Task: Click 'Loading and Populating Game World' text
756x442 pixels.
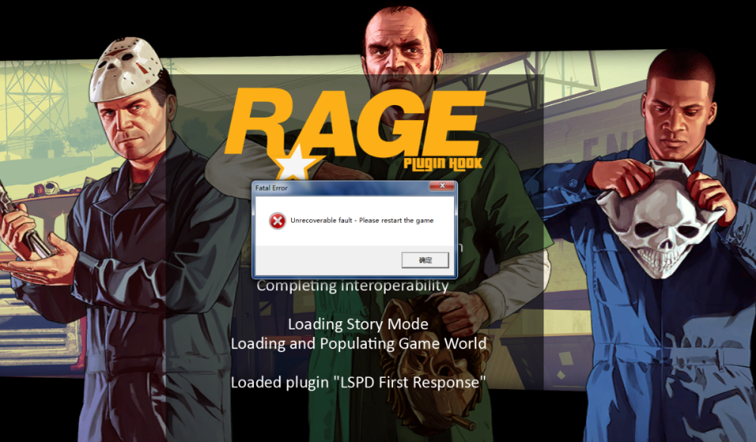Action: pyautogui.click(x=358, y=344)
